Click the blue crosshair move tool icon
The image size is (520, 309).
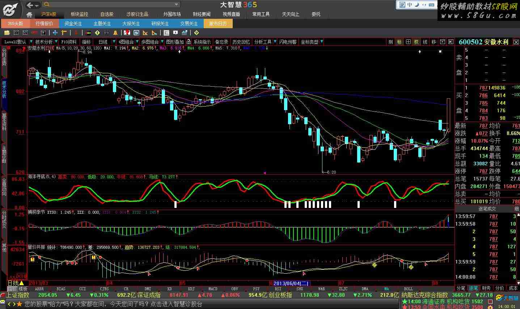(55, 33)
